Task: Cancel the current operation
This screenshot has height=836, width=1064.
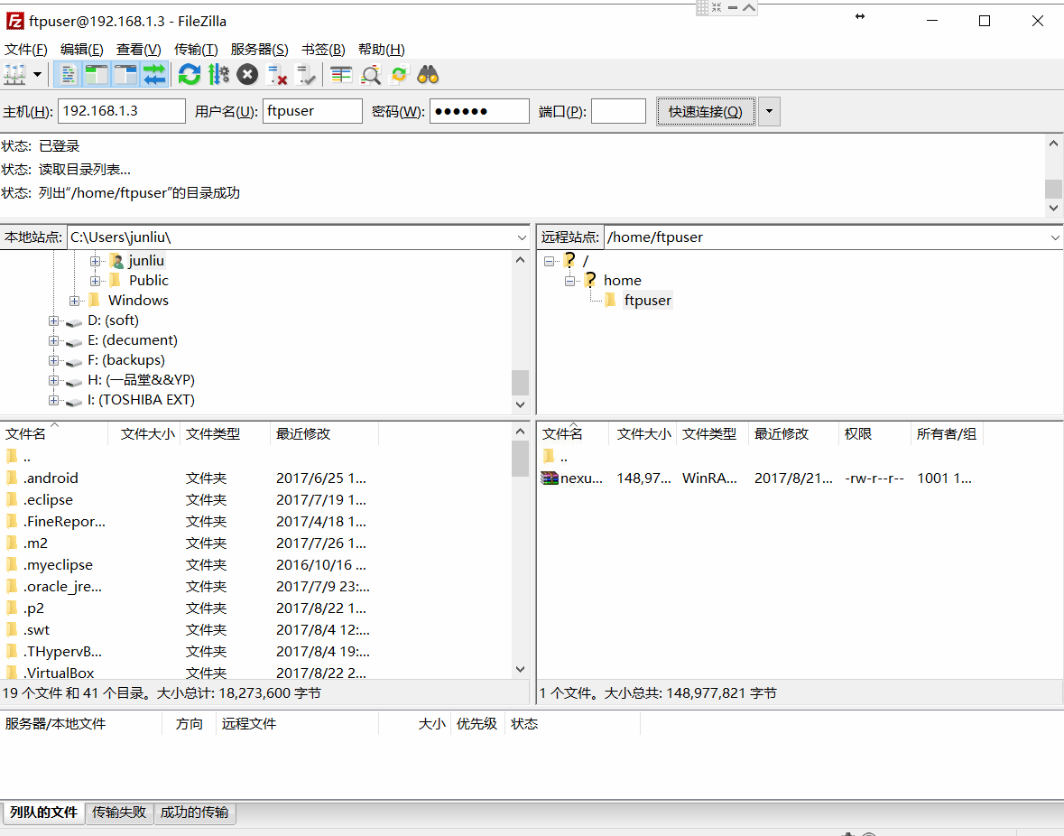Action: click(x=247, y=75)
